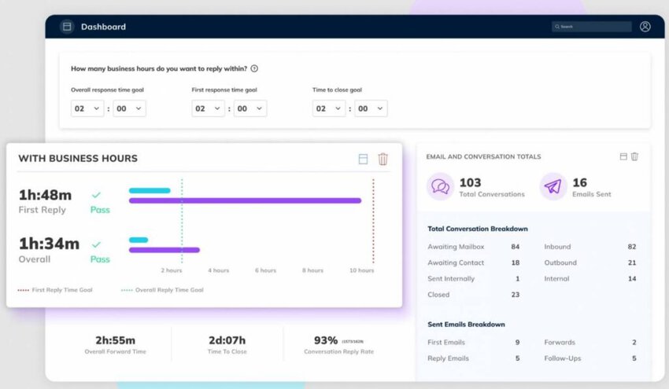Open Overall response time goal minutes dropdown
Image resolution: width=669 pixels, height=389 pixels.
point(129,108)
